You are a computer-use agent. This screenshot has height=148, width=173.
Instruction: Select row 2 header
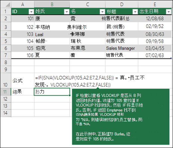6,19
